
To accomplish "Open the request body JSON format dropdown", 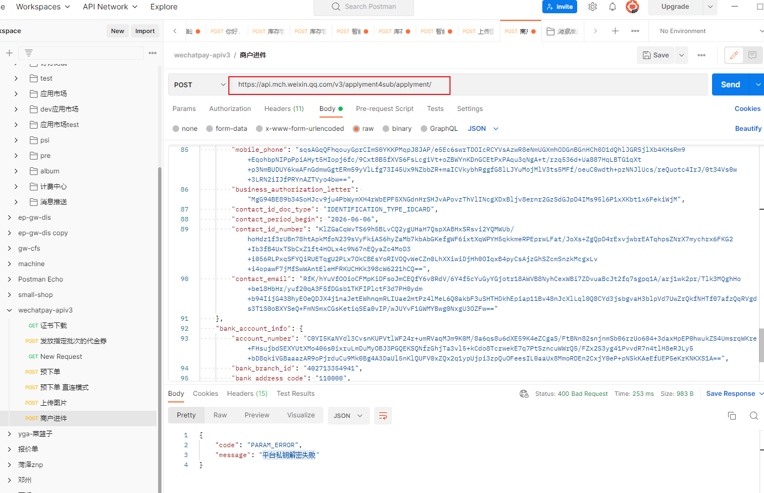I will click(x=483, y=129).
